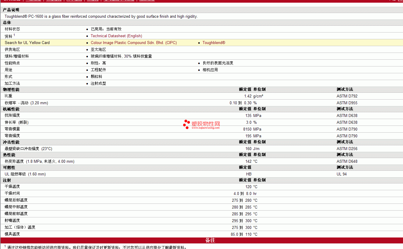Viewport: 403px width, 249px height.
Task: Click the ASTM D648 test method
Action: pos(347,161)
